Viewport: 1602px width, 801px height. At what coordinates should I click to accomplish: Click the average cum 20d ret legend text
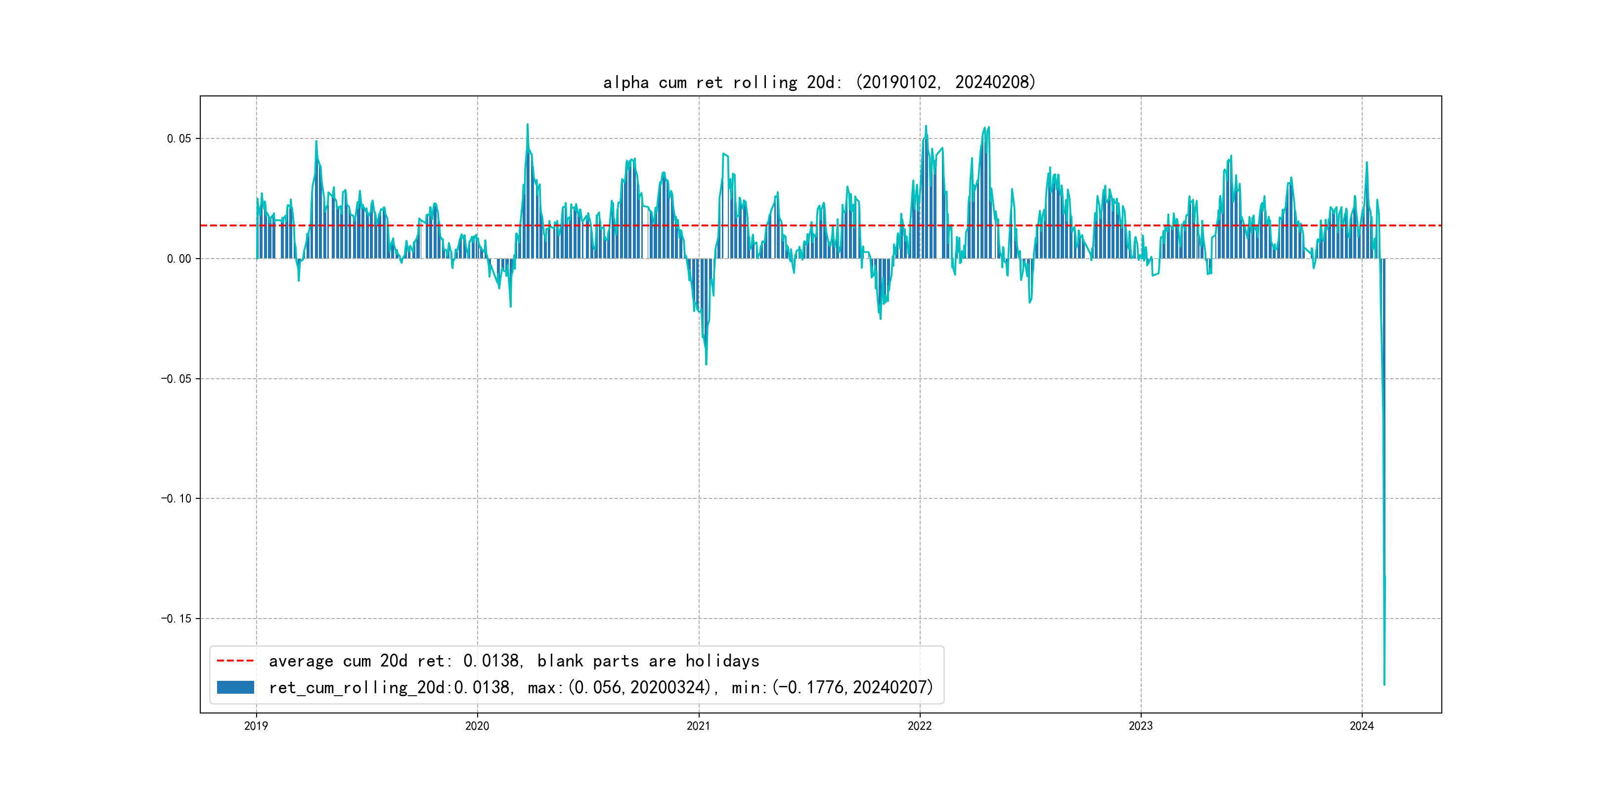click(x=514, y=661)
